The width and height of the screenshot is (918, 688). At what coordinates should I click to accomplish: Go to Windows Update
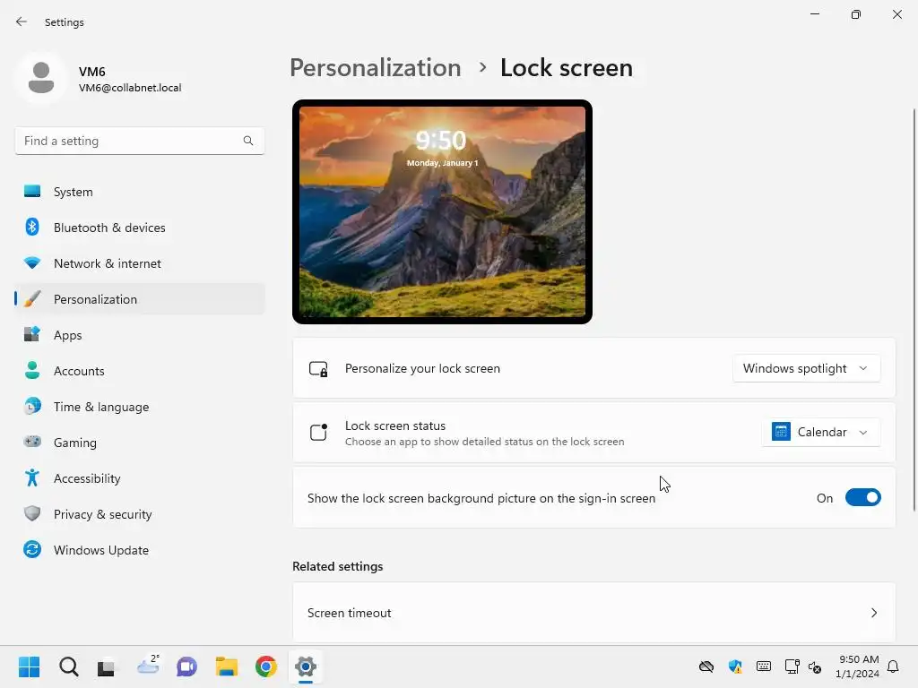pyautogui.click(x=139, y=549)
